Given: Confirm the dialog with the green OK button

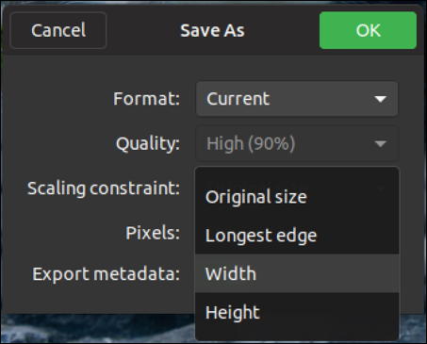Looking at the screenshot, I should tap(368, 30).
